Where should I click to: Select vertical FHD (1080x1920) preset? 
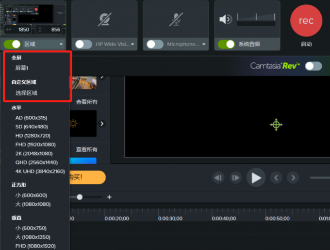[35, 246]
